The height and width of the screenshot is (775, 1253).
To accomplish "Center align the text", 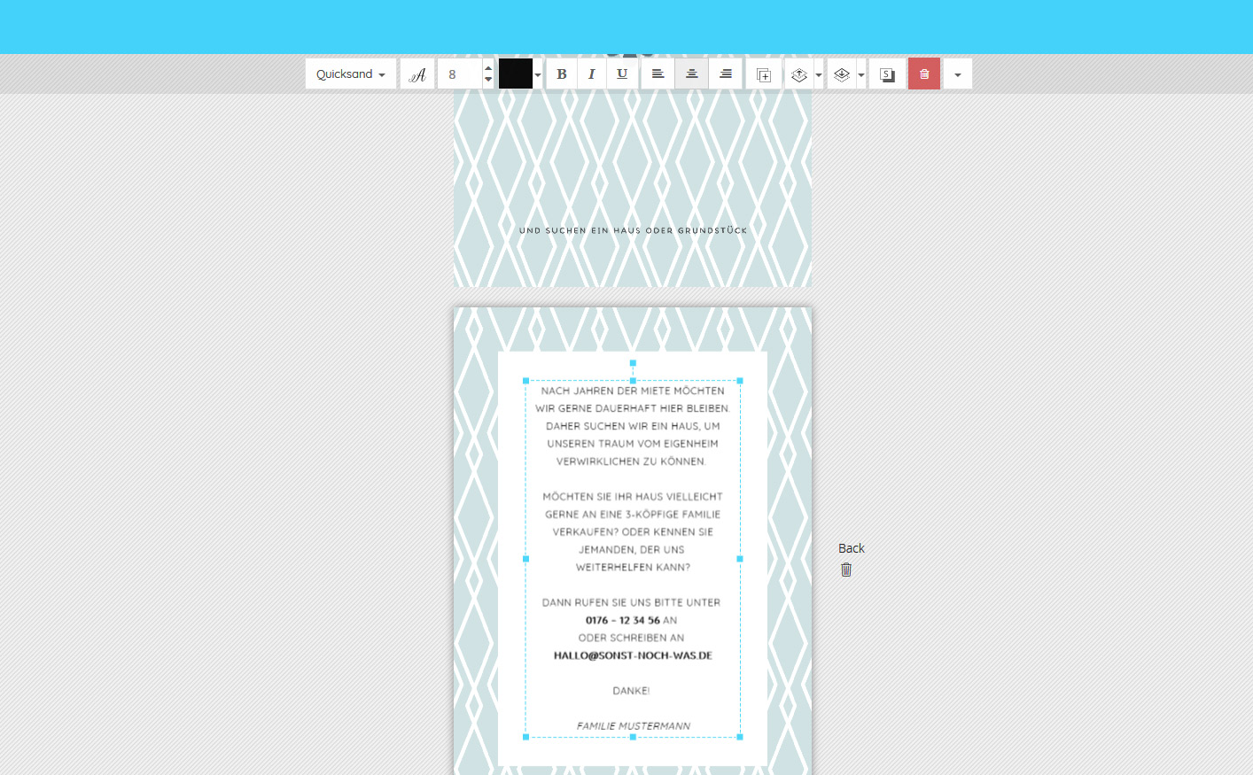I will click(x=692, y=74).
